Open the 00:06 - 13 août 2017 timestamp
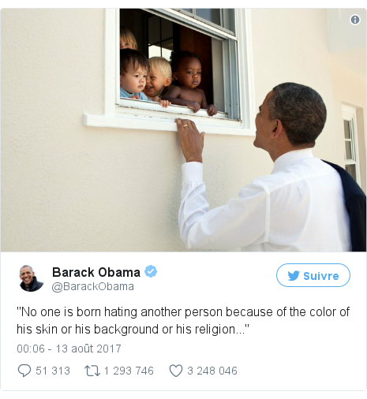The height and width of the screenshot is (399, 367). tap(69, 349)
